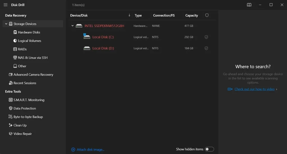Select NAS & Linux via SSH
287x154 pixels.
[33, 58]
